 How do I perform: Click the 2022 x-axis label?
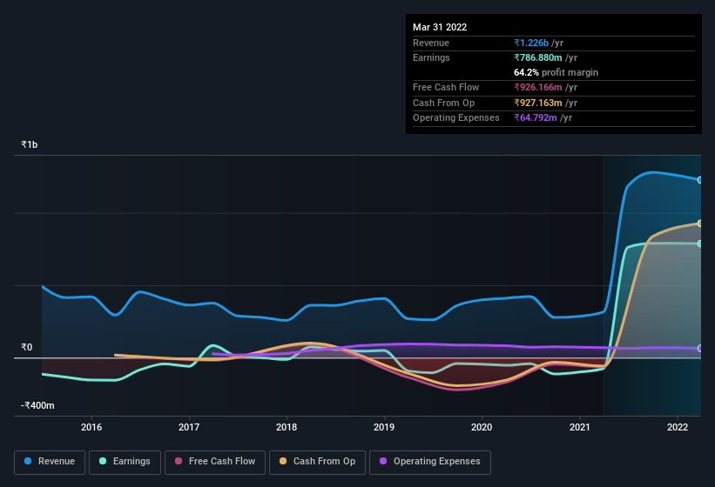tap(678, 427)
